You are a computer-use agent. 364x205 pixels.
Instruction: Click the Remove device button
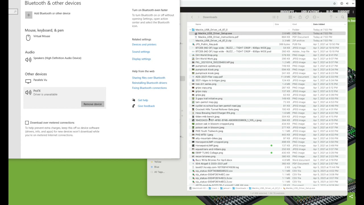92,104
